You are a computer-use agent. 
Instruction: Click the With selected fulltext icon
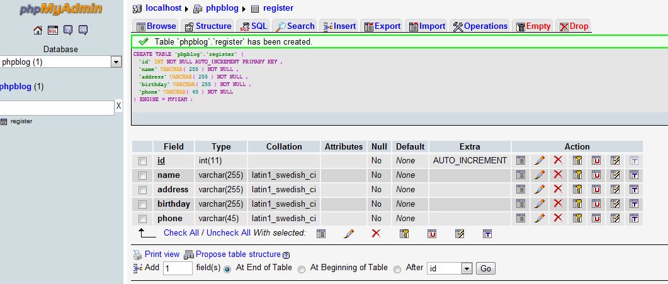pos(487,234)
